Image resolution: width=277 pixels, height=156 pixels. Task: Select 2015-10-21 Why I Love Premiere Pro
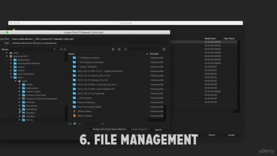(x=96, y=89)
